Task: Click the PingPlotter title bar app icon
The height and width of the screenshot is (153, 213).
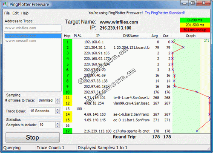Action: (5, 5)
